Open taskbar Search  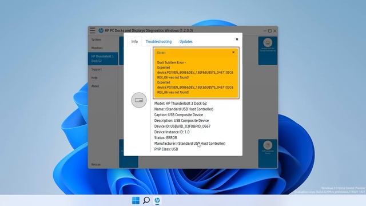pyautogui.click(x=146, y=200)
